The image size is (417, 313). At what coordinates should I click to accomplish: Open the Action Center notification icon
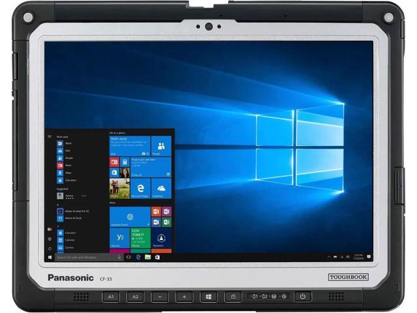pyautogui.click(x=369, y=257)
